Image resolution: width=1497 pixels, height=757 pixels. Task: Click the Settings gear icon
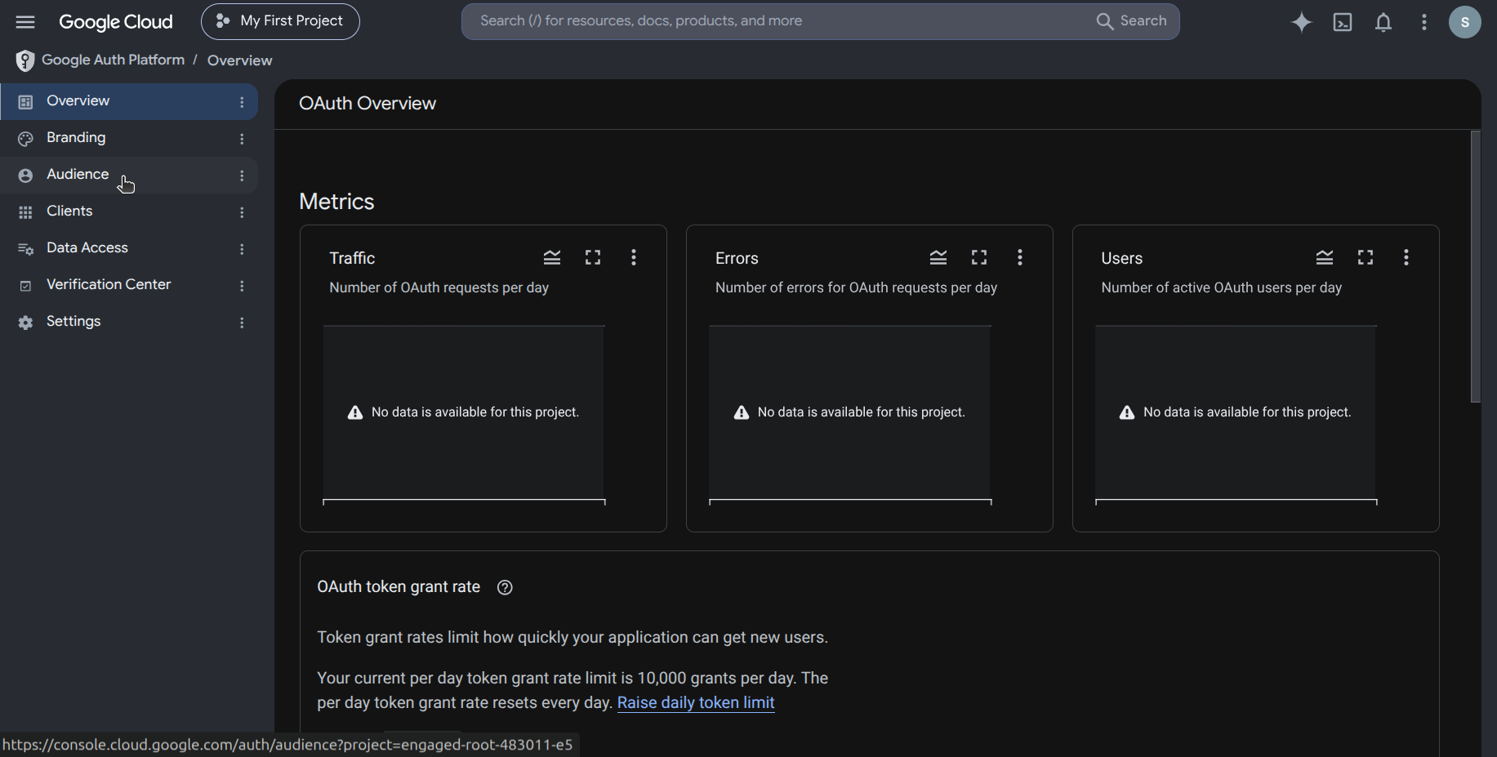point(25,323)
